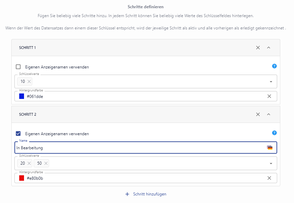Click the German flag language icon

click(x=270, y=148)
